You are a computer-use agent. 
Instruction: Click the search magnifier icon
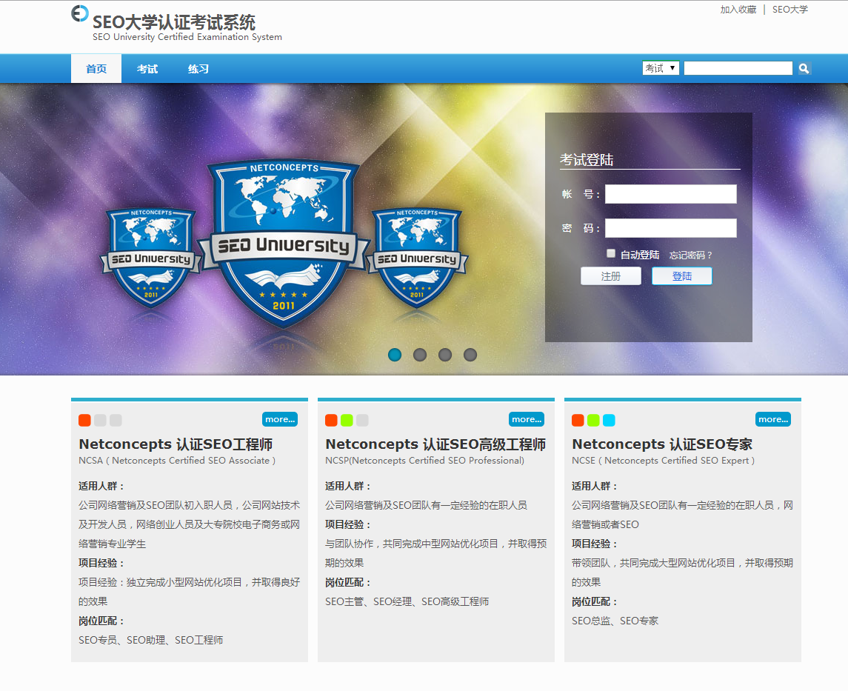coord(804,69)
